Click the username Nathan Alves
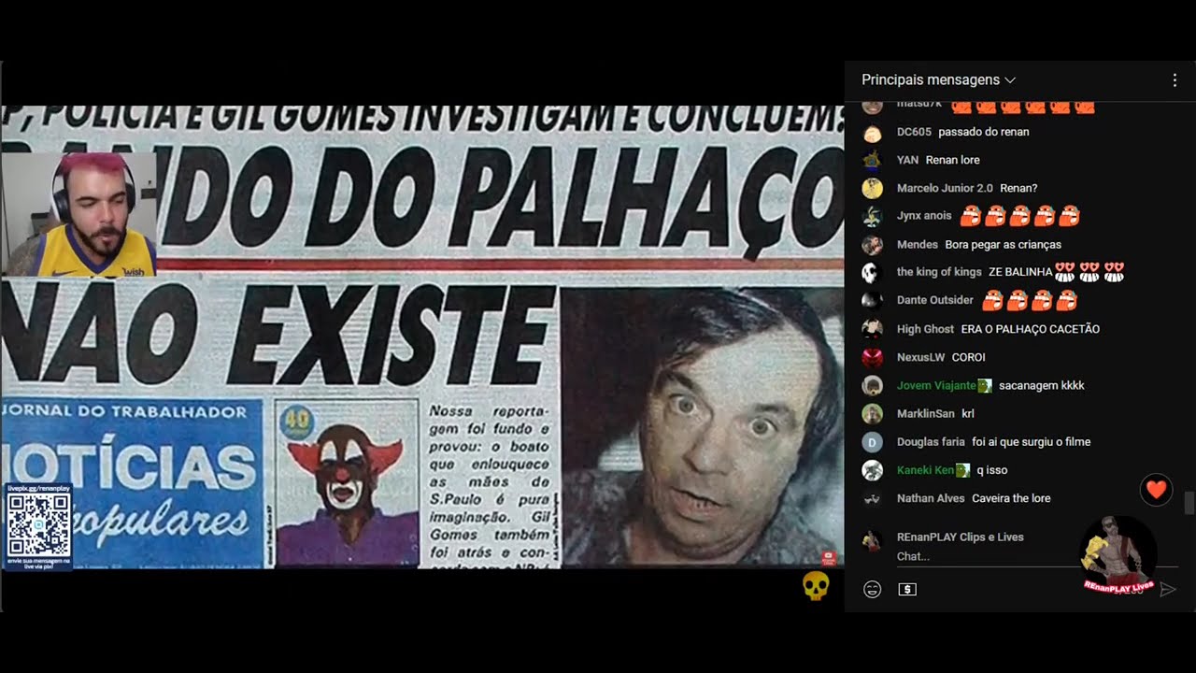Image resolution: width=1196 pixels, height=673 pixels. pos(931,498)
